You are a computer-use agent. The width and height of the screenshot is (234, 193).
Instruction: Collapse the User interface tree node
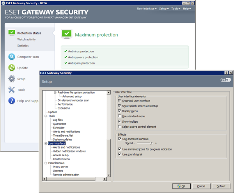coord(46,143)
